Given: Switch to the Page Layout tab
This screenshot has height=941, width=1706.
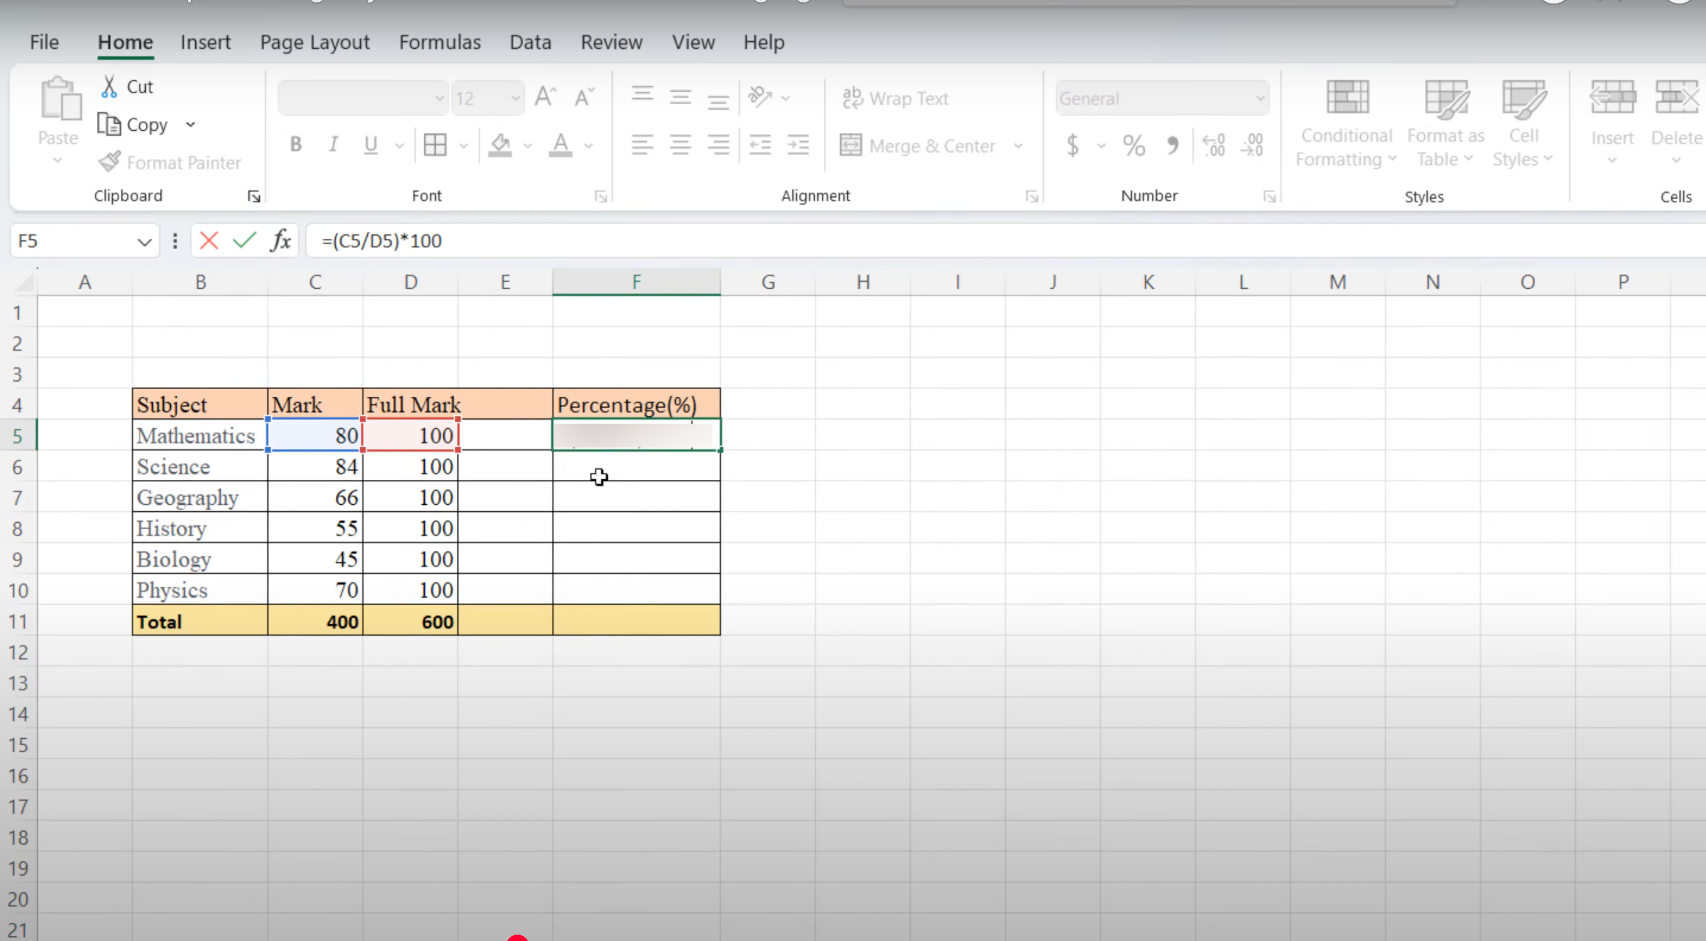Looking at the screenshot, I should (x=314, y=42).
